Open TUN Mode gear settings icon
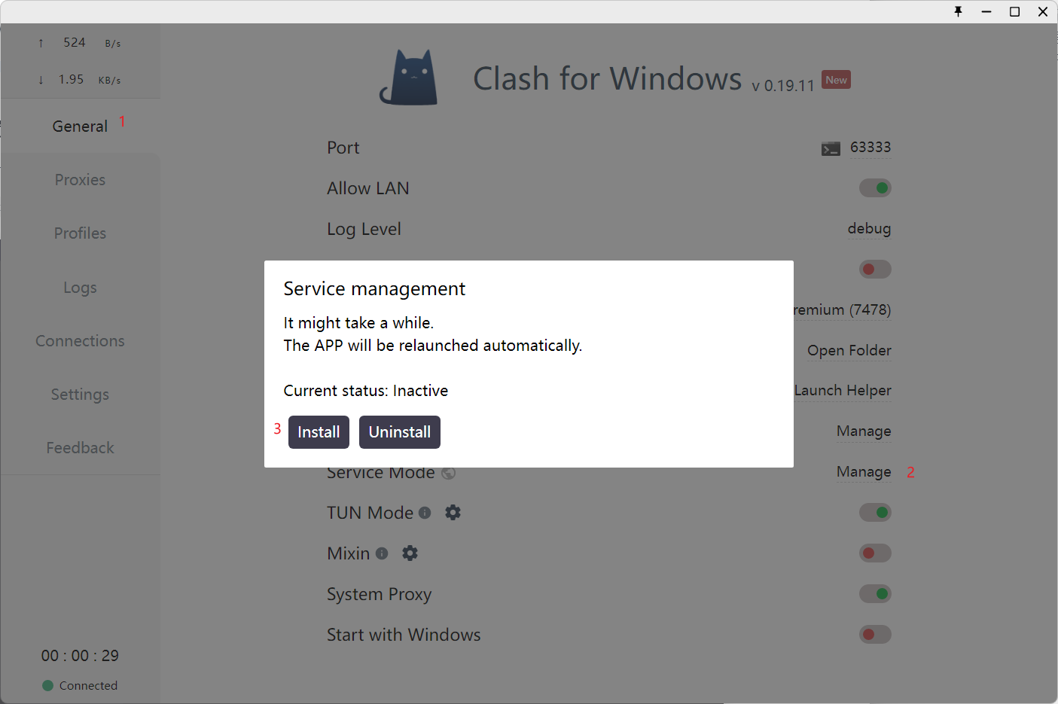1058x704 pixels. pyautogui.click(x=453, y=513)
